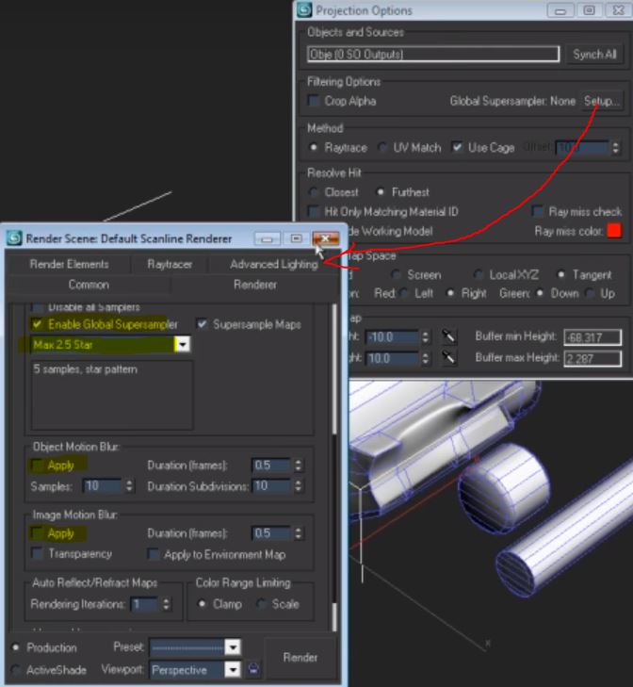The image size is (633, 687).
Task: Switch to the Advanced Lighting tab
Action: (274, 264)
